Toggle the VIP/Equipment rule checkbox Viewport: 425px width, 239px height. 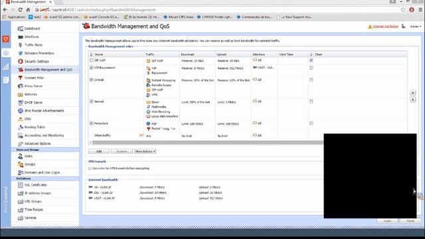point(92,68)
